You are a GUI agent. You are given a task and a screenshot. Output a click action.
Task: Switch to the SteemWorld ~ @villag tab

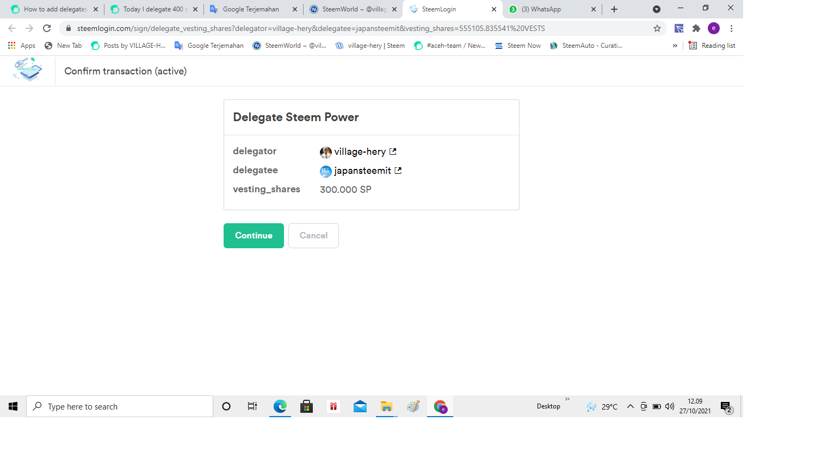(x=353, y=9)
